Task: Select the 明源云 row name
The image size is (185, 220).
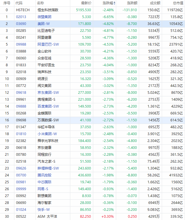Action: (43, 79)
